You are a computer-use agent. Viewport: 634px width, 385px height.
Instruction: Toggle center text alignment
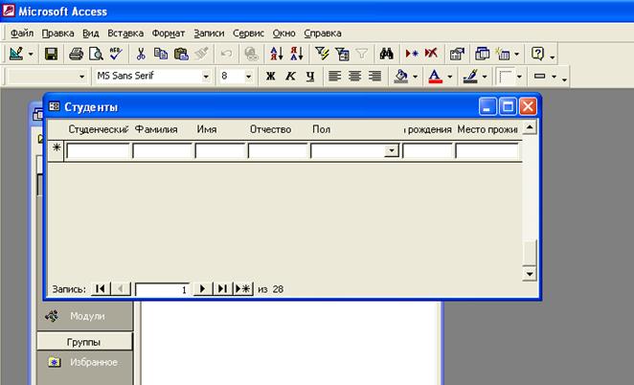click(355, 76)
